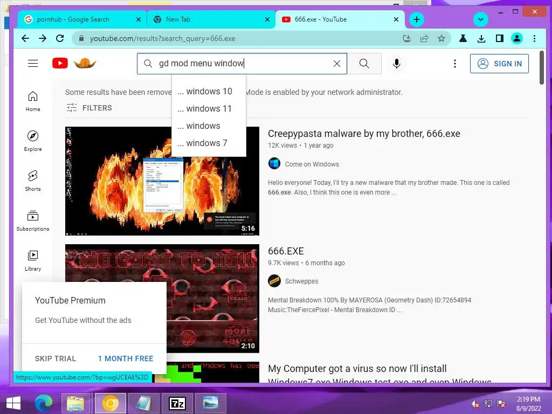Open the taskbar clock showing 2:19 PM
Image resolution: width=552 pixels, height=414 pixels.
coord(528,404)
